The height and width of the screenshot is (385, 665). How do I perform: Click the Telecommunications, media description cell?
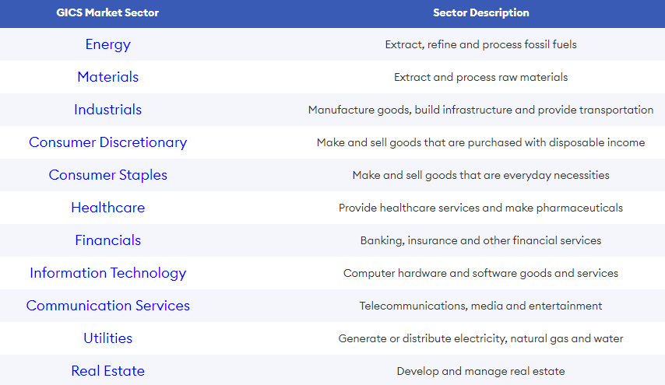[481, 306]
